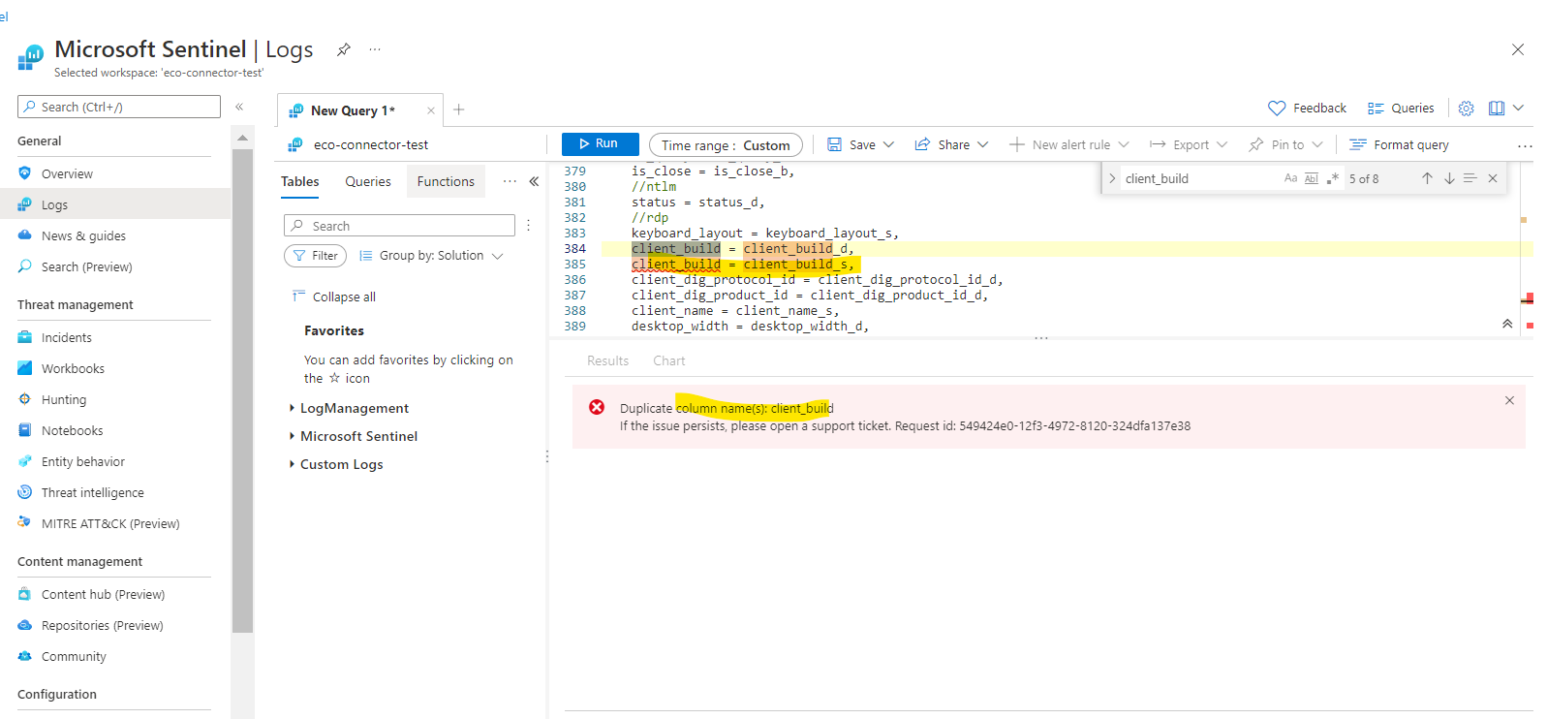Open the toolbar overflow ellipsis
1547x719 pixels.
(1525, 145)
